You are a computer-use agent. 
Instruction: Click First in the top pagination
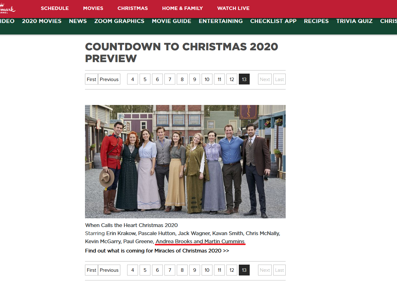coord(91,79)
